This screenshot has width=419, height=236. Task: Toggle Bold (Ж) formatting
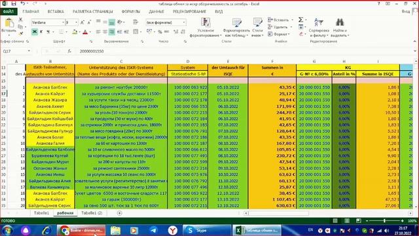click(x=35, y=32)
